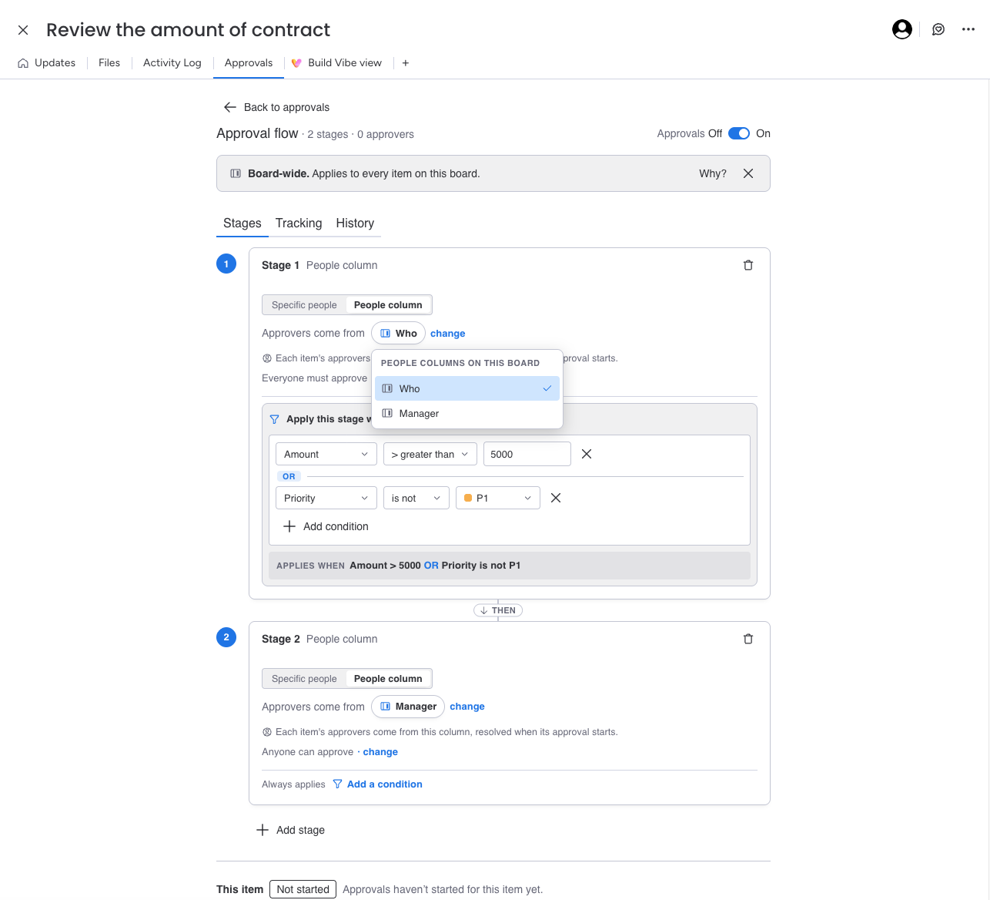Remove the Amount greater than 5000 condition

(x=587, y=454)
